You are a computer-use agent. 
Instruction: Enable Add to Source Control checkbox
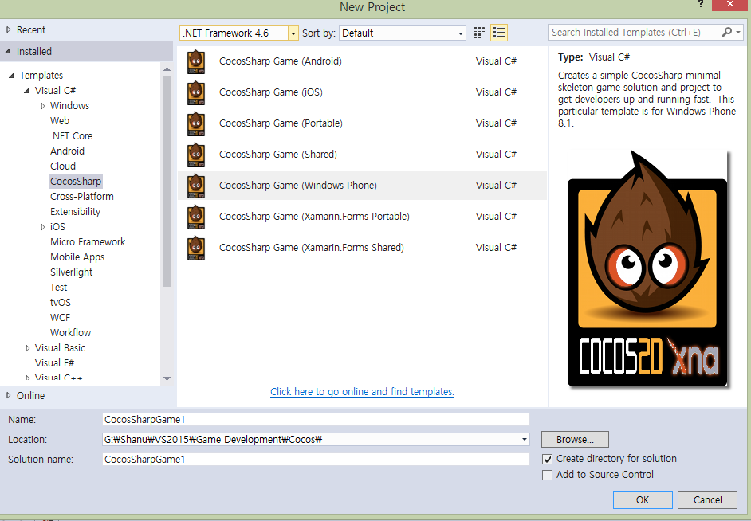[x=547, y=475]
